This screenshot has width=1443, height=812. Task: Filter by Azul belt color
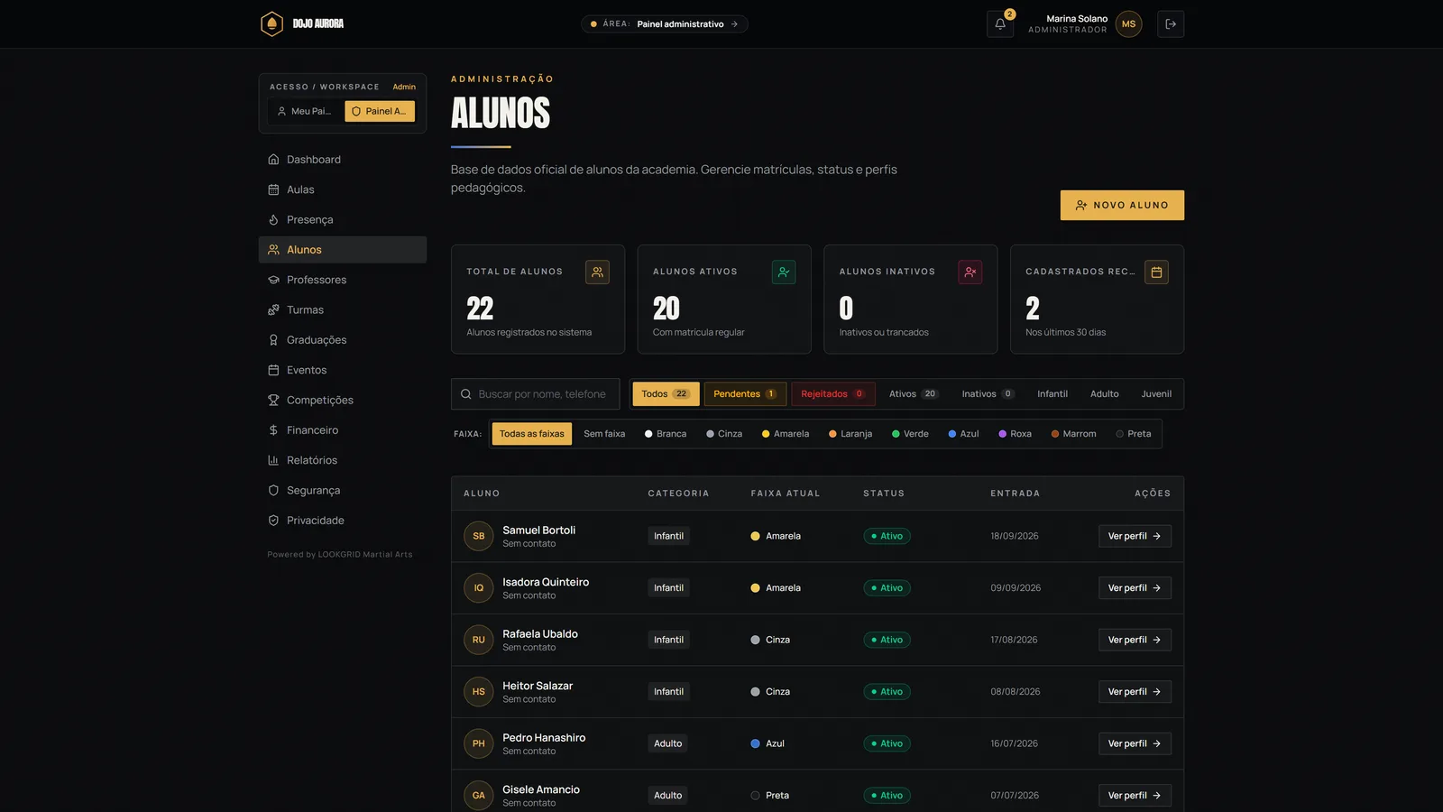963,434
